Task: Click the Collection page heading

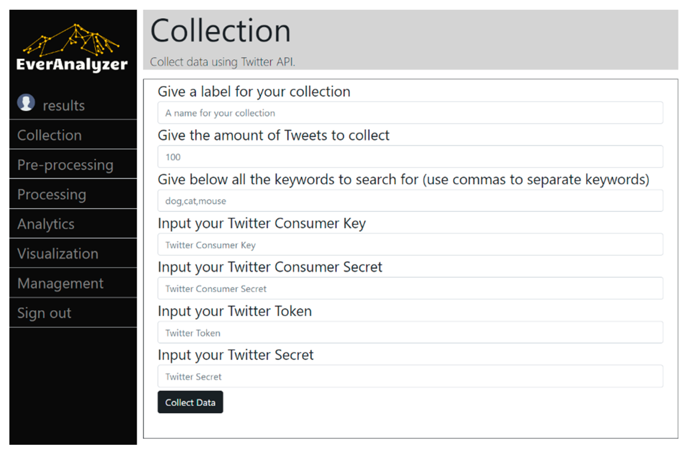Action: coord(220,31)
